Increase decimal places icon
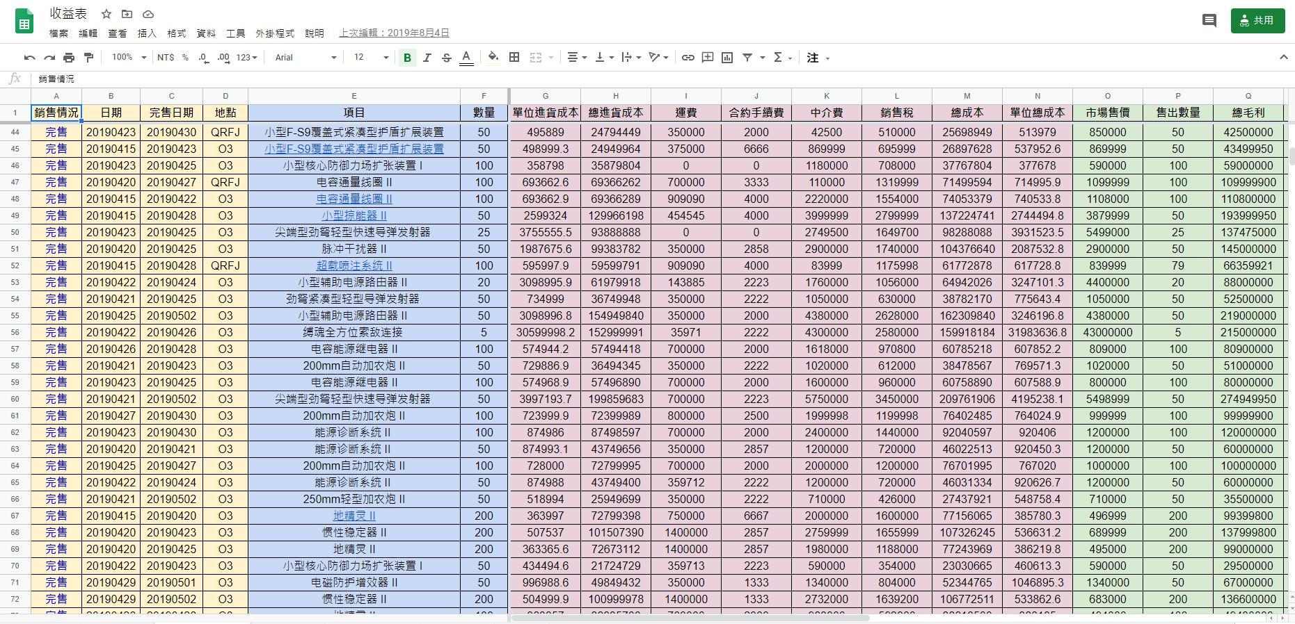1295x624 pixels. (x=223, y=58)
